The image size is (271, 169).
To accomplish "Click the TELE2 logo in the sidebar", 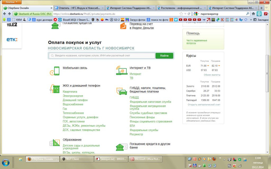I will [x=12, y=24].
